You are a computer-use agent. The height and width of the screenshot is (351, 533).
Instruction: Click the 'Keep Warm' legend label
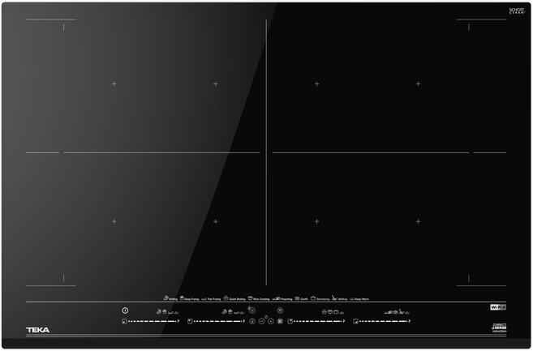[362, 299]
